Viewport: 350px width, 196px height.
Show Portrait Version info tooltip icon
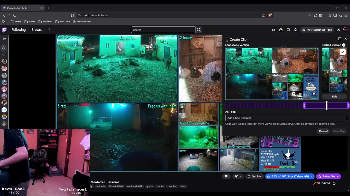click(344, 45)
